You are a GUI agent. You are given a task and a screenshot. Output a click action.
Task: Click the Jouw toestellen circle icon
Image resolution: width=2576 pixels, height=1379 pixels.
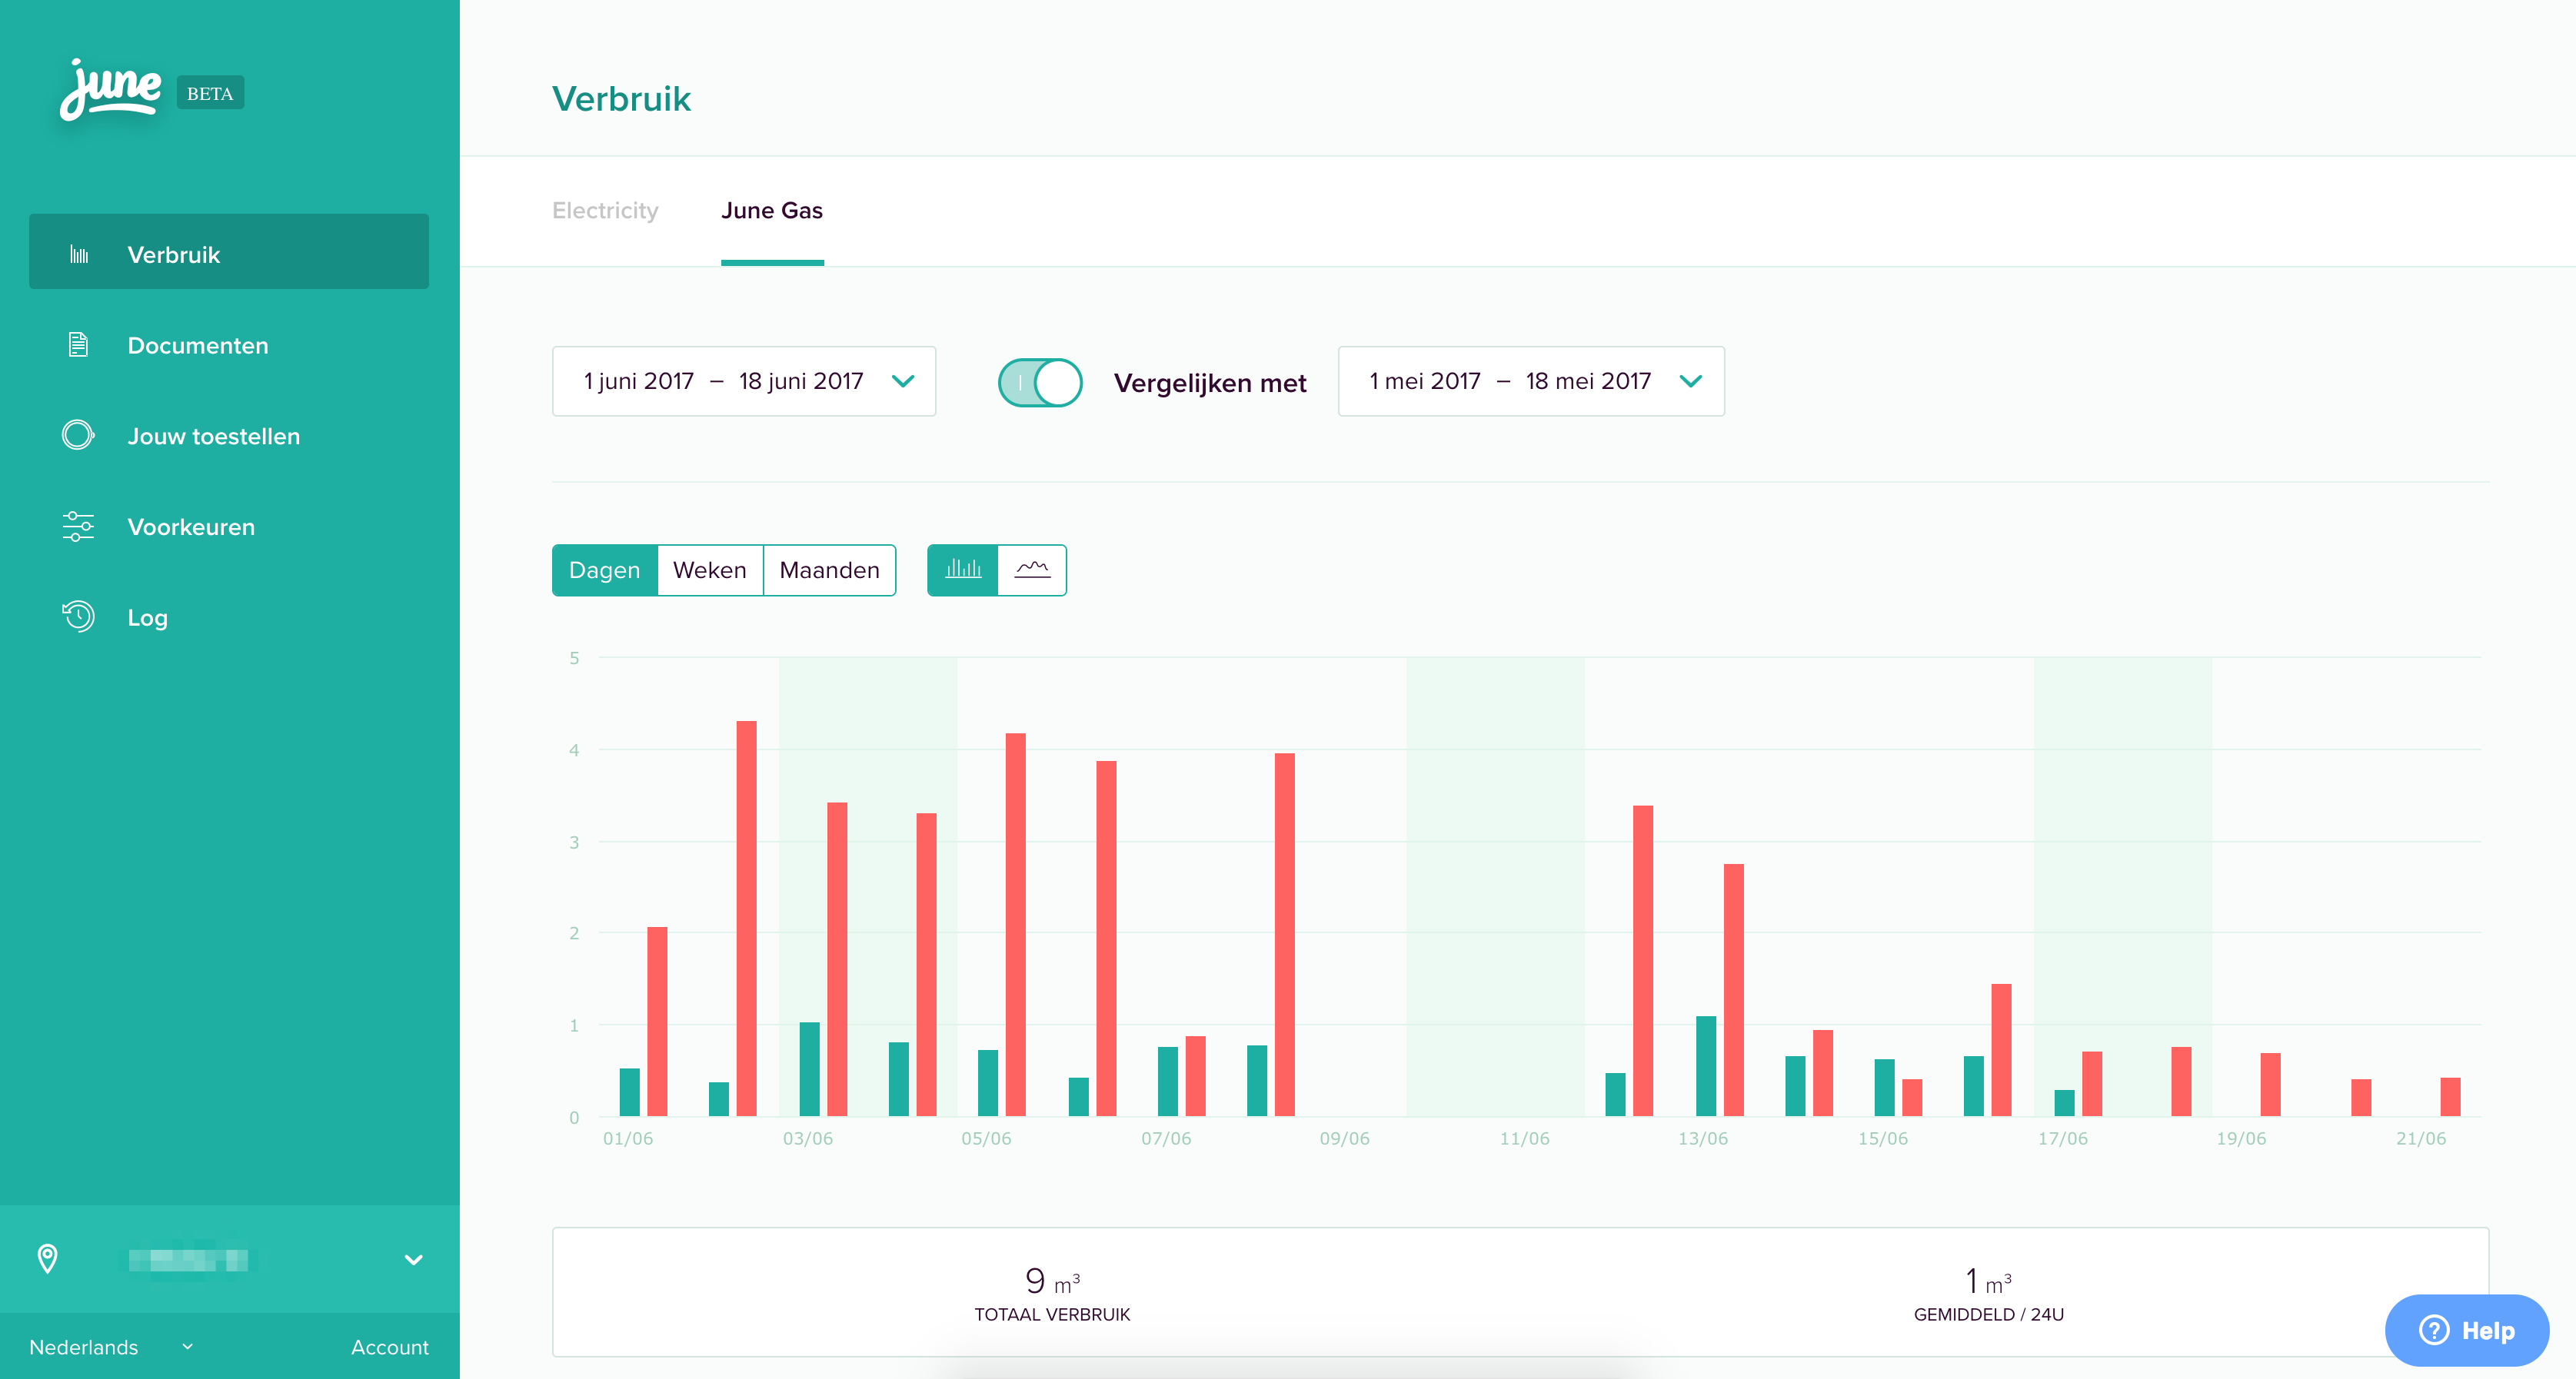(78, 436)
